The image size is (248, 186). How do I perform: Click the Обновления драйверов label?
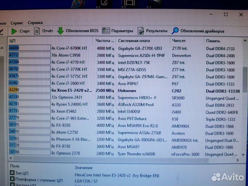pyautogui.click(x=202, y=31)
